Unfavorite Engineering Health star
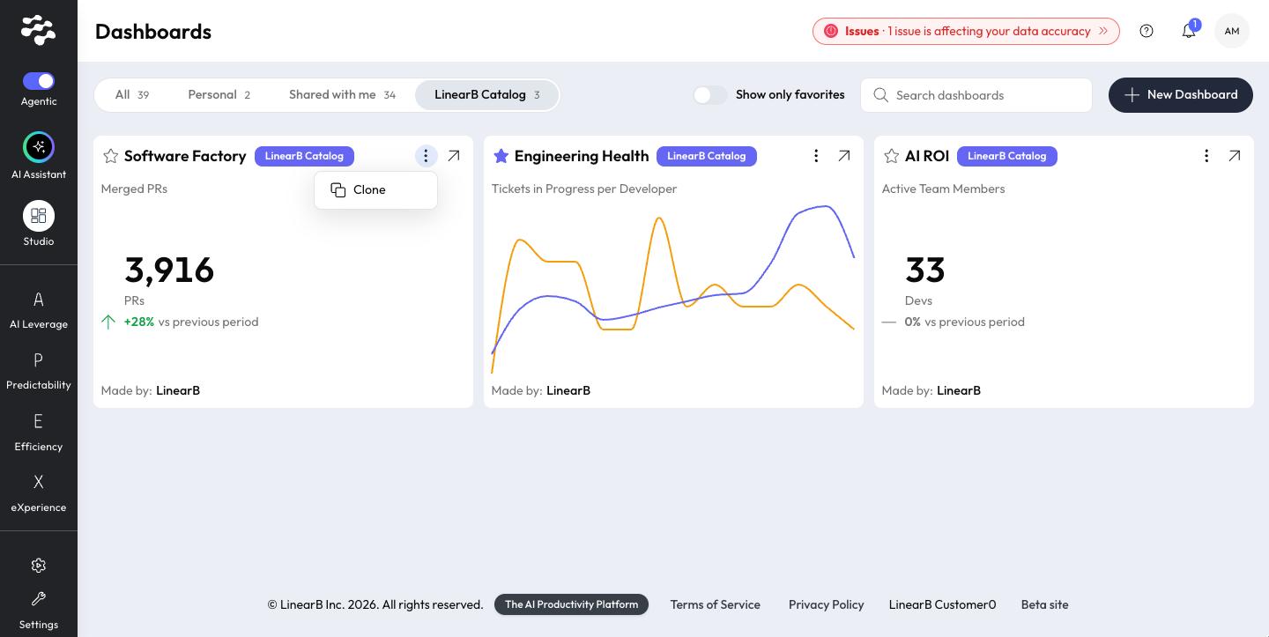Image resolution: width=1269 pixels, height=637 pixels. (x=501, y=156)
